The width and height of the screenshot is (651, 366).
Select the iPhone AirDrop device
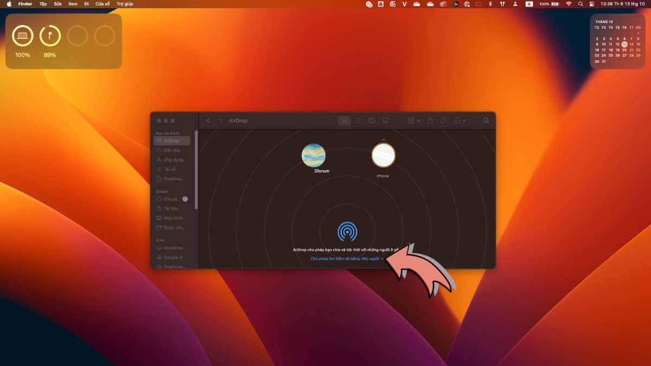(383, 155)
